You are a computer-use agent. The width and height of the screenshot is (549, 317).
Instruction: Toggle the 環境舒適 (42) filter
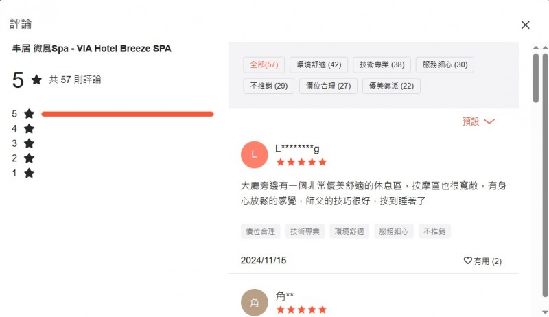tap(318, 64)
